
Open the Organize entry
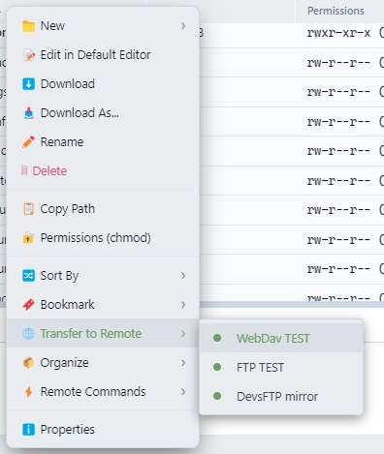(x=103, y=363)
